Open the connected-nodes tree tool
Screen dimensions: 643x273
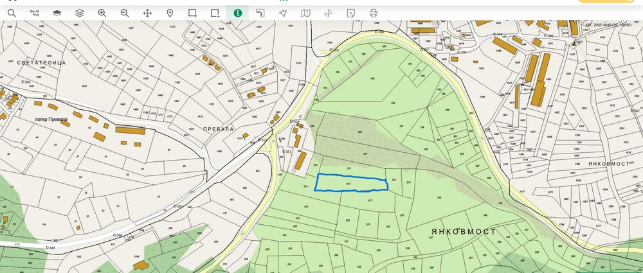(35, 13)
